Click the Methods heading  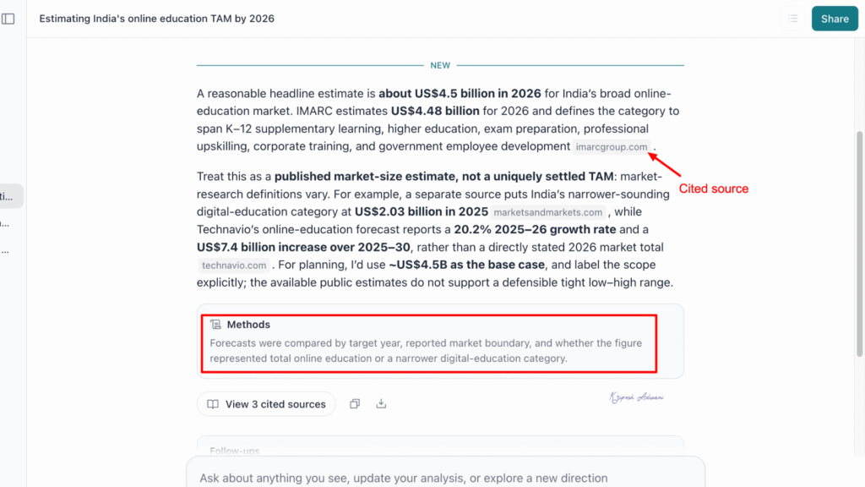point(248,325)
